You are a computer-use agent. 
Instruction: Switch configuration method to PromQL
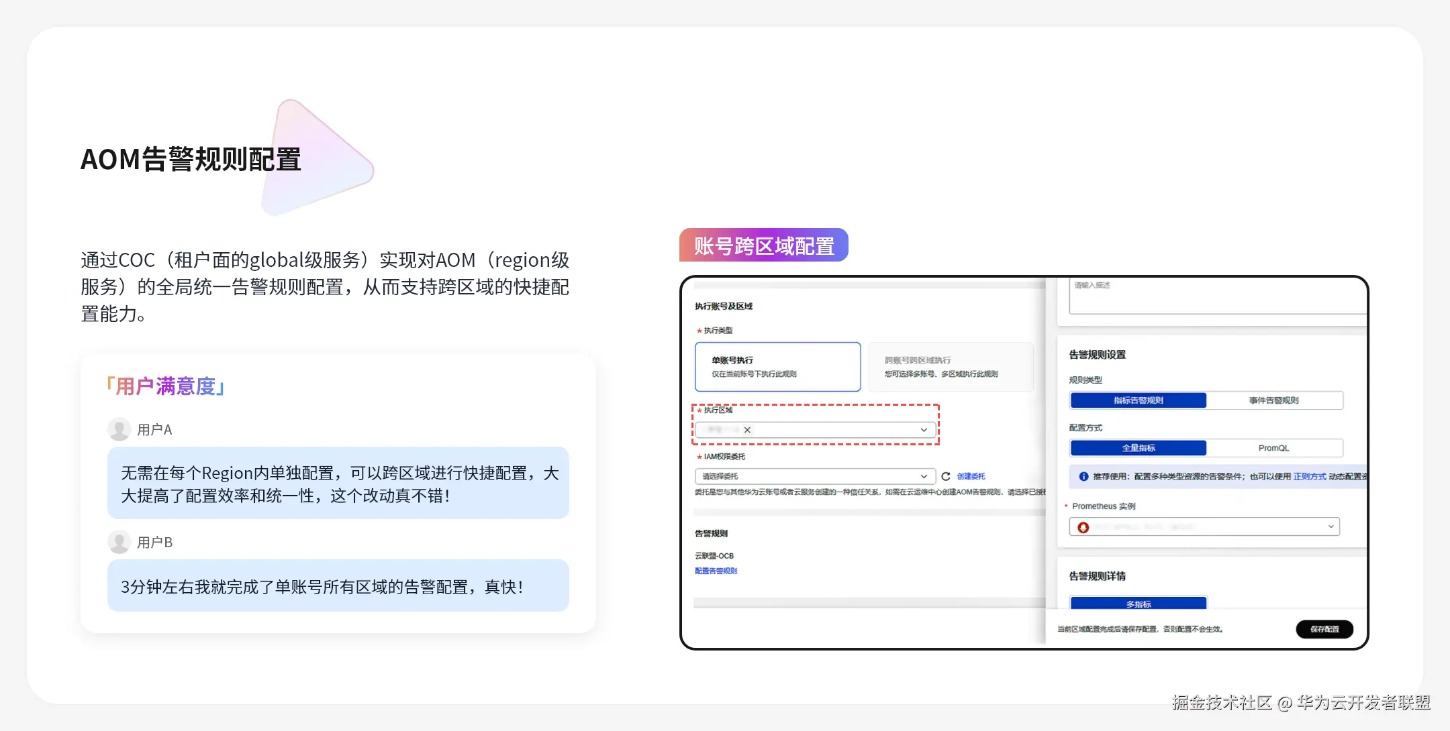click(1273, 448)
